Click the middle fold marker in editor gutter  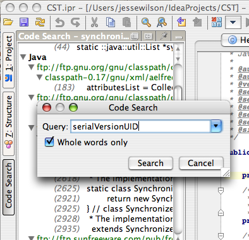[x=221, y=213]
